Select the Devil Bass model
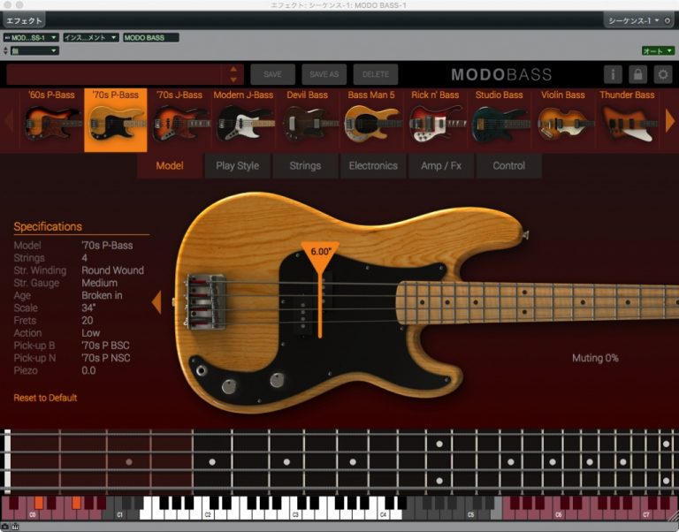This screenshot has width=679, height=532. [307, 120]
